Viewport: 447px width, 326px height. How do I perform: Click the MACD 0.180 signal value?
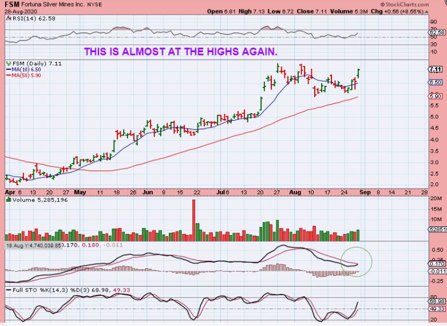(90, 245)
